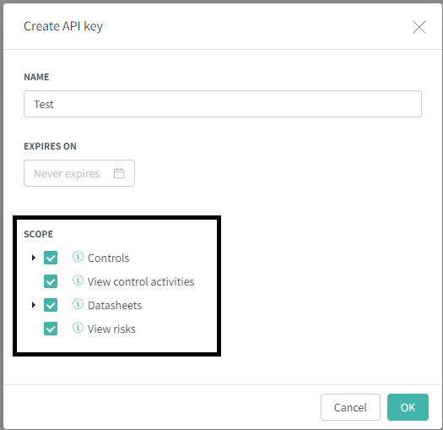This screenshot has height=430, width=443.
Task: Click the info icon beside View risks
Action: pyautogui.click(x=78, y=328)
